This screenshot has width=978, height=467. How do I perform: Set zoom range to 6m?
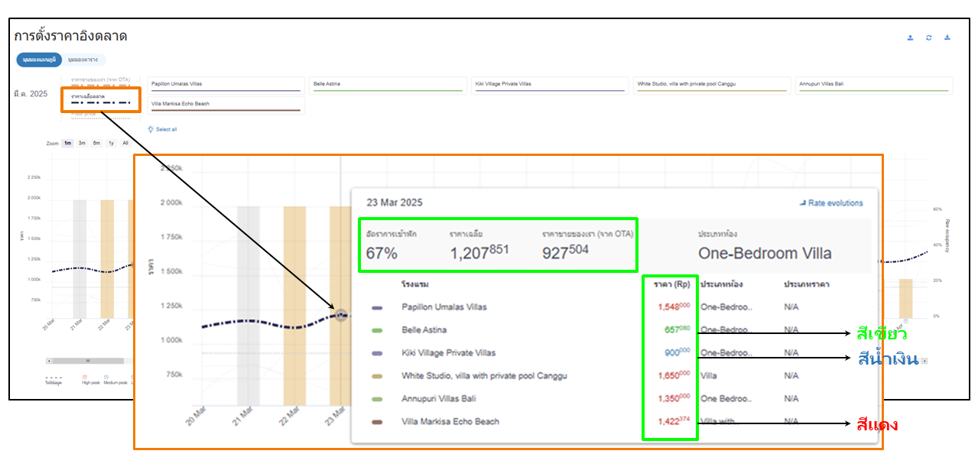[96, 143]
